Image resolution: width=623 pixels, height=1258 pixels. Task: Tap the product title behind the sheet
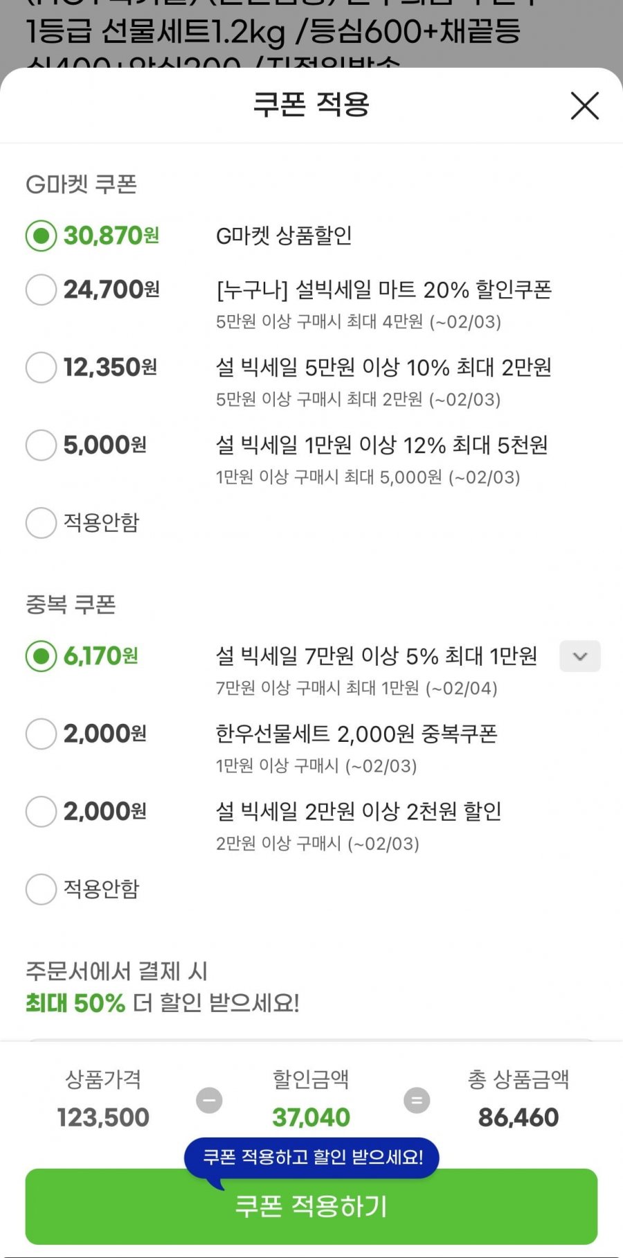click(273, 31)
